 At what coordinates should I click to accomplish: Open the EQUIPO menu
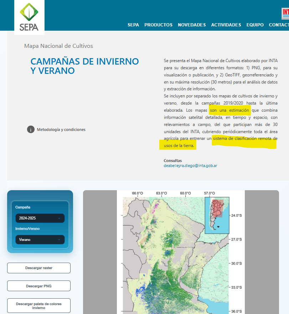click(255, 25)
